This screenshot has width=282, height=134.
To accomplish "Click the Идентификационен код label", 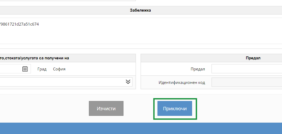I will (x=182, y=83).
